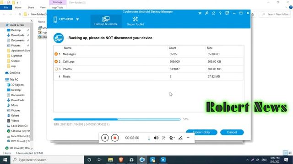293x164 pixels.
Task: Click the Call Logs completed checkmark icon
Action: 56,61
